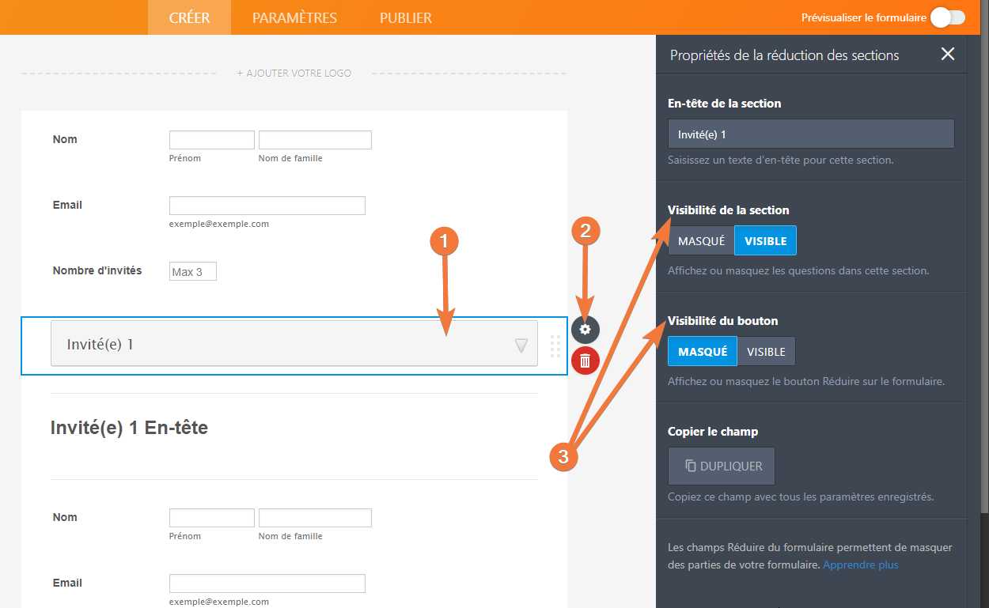Screen dimensions: 989x608
Task: Click the DUPLIQUER button
Action: [722, 466]
